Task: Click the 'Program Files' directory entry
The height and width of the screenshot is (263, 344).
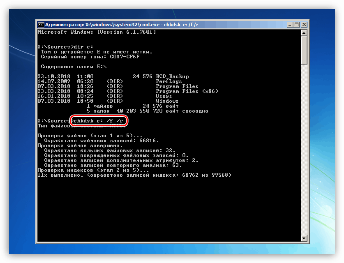Action: coord(118,86)
